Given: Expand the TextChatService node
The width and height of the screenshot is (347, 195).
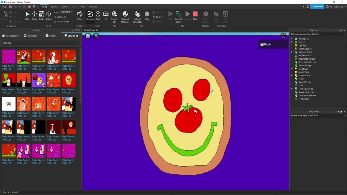Looking at the screenshot, I should [x=292, y=89].
